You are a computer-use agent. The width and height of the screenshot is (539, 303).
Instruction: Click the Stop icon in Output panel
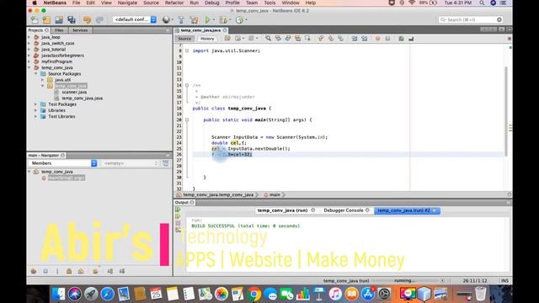click(x=178, y=223)
